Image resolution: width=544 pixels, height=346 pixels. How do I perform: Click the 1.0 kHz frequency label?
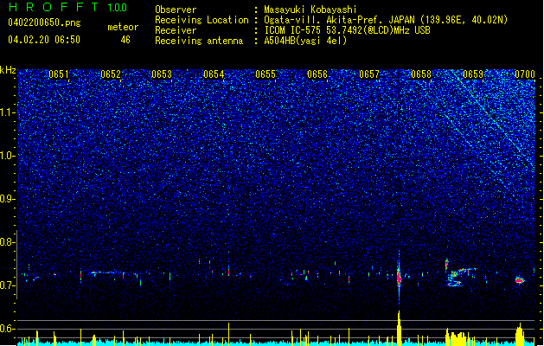tap(8, 156)
